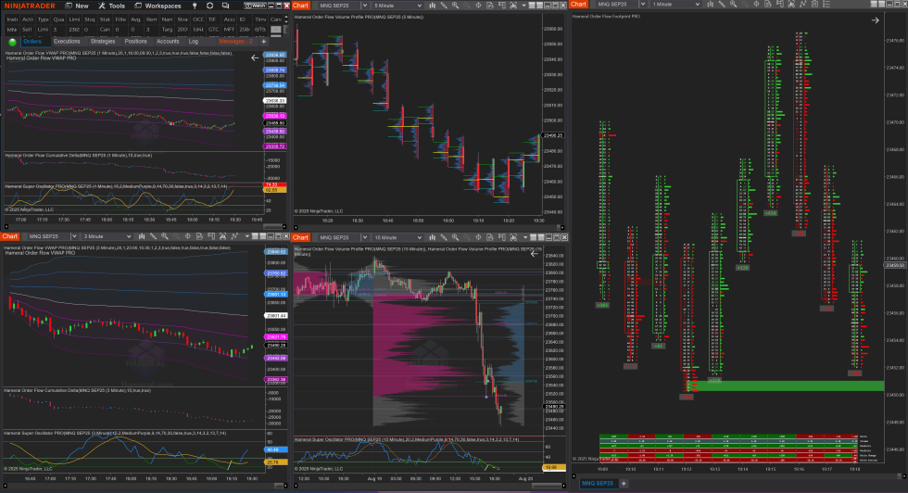Select drawing tools pencil in 15 Minute chart
908x493 pixels.
pyautogui.click(x=444, y=237)
